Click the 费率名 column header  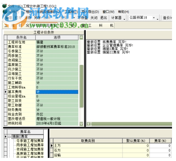[25, 132]
